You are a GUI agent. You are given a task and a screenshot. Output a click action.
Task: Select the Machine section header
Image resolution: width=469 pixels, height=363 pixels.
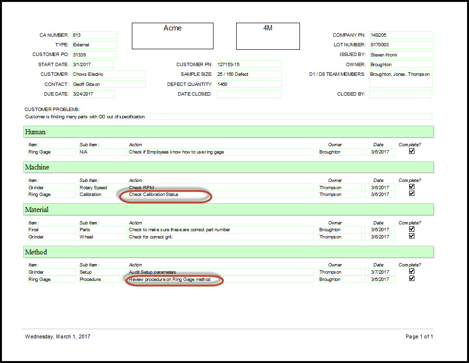click(228, 167)
